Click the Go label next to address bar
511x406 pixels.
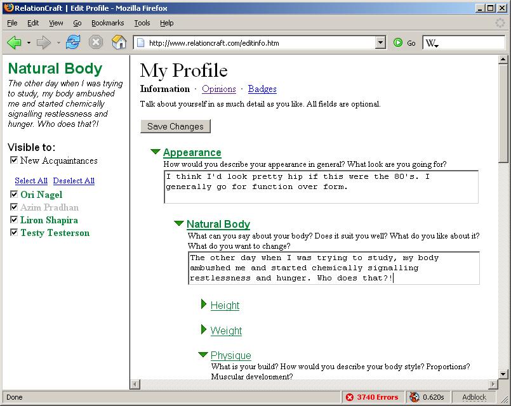(411, 43)
